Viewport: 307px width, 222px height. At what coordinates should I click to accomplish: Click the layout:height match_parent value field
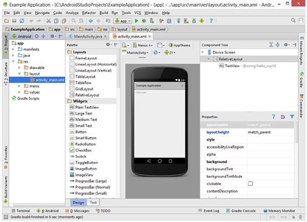tap(270, 132)
